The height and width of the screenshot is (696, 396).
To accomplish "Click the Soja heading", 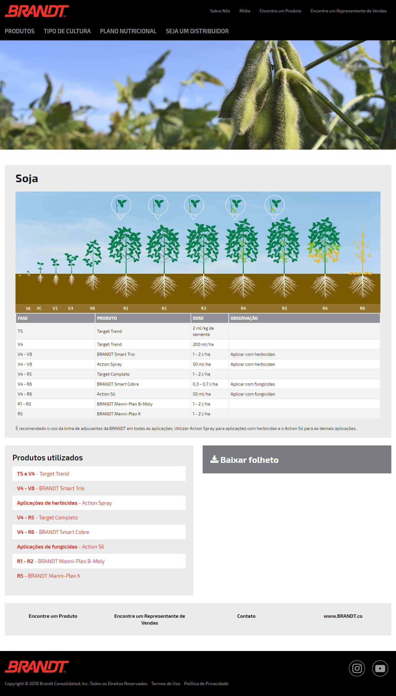I will (x=27, y=179).
